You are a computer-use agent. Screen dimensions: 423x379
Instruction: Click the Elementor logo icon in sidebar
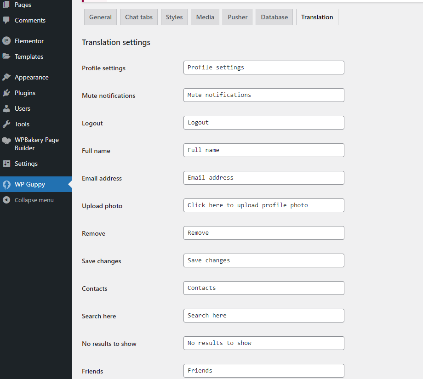6,41
